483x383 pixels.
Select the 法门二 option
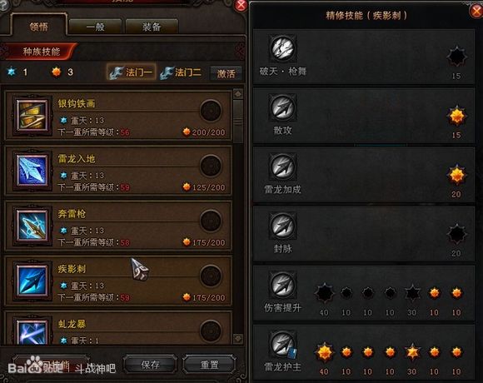click(182, 73)
